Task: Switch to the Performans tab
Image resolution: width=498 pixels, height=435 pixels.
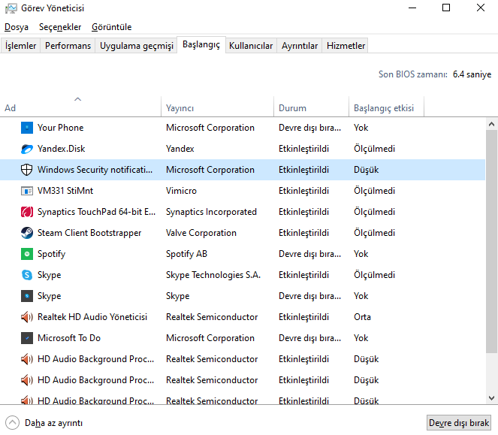Action: (68, 46)
